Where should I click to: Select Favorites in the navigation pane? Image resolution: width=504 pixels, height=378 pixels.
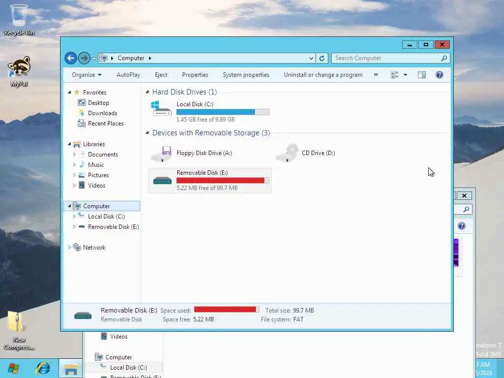click(x=94, y=92)
